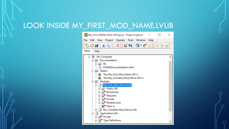Viewport: 229px width, 129px height.
Task: Select My Computer in the tree
Action: click(104, 57)
